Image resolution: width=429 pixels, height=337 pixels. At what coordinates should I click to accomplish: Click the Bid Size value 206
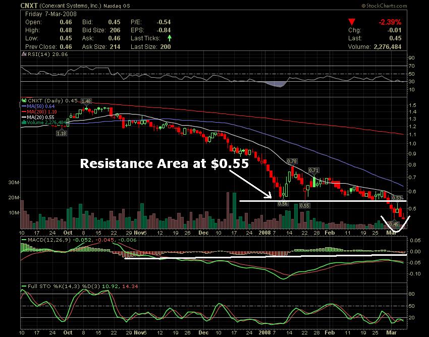coord(115,30)
